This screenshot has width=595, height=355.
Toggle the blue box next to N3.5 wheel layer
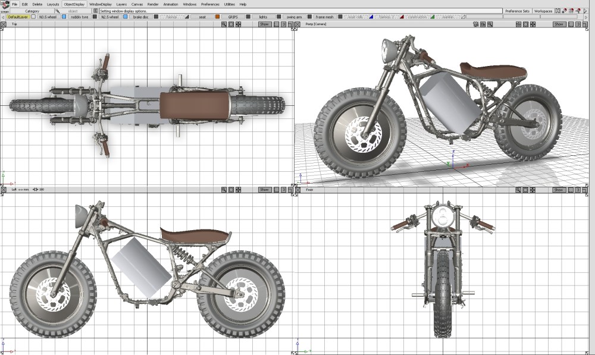(x=64, y=17)
